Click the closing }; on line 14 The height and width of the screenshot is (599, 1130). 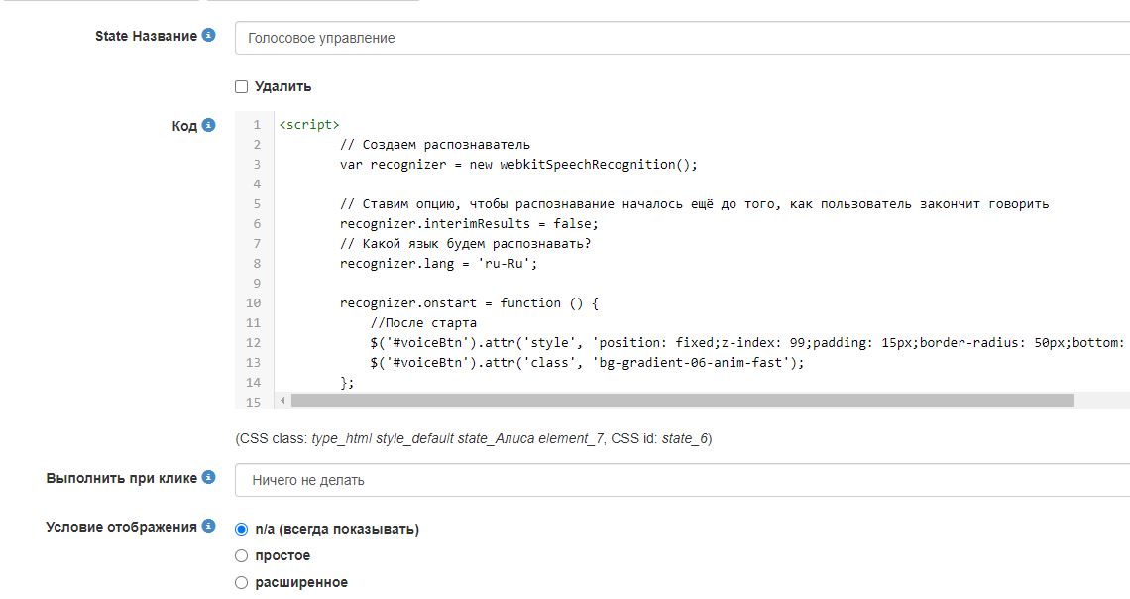[347, 382]
